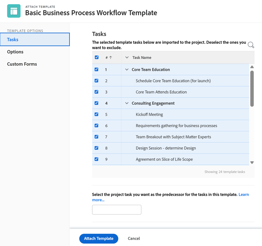Cancel attaching the template

[x=134, y=238]
